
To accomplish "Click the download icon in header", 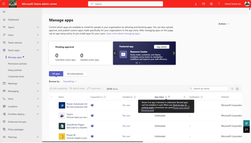I will click(196, 4).
